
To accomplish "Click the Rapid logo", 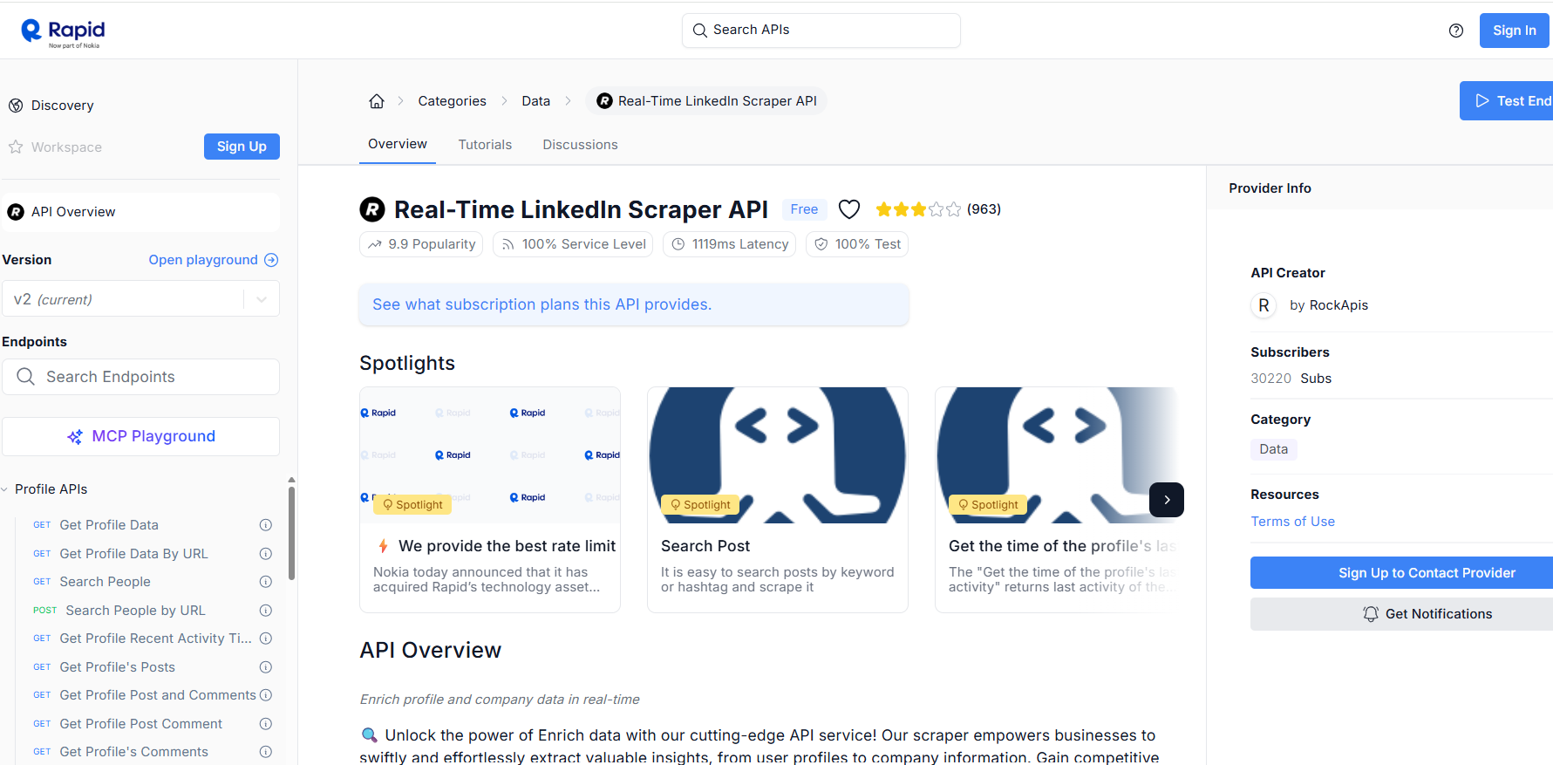I will 63,33.
